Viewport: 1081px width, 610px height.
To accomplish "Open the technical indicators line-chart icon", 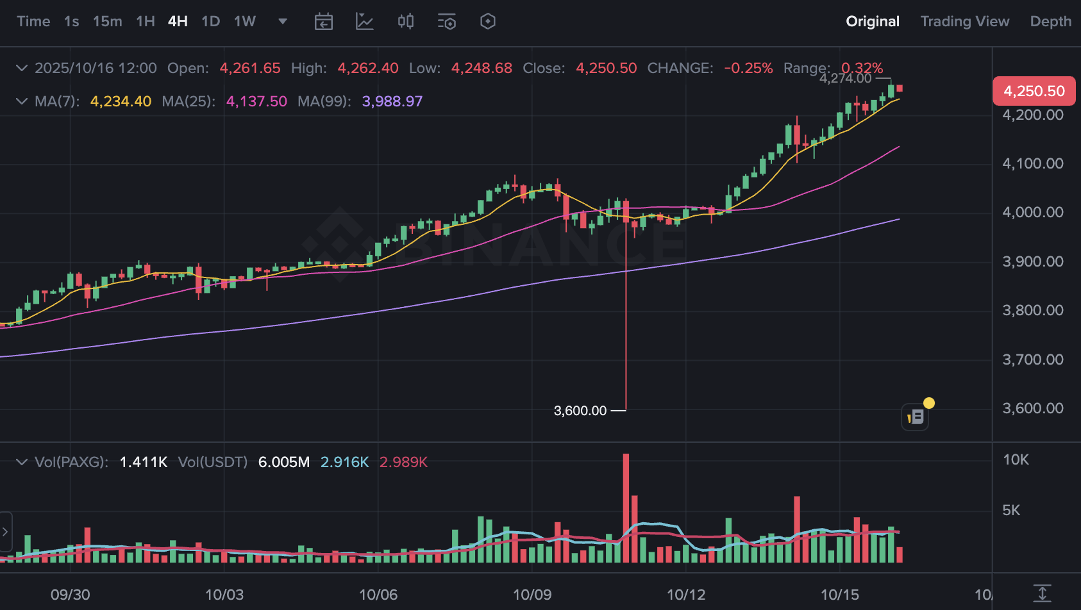I will [365, 22].
